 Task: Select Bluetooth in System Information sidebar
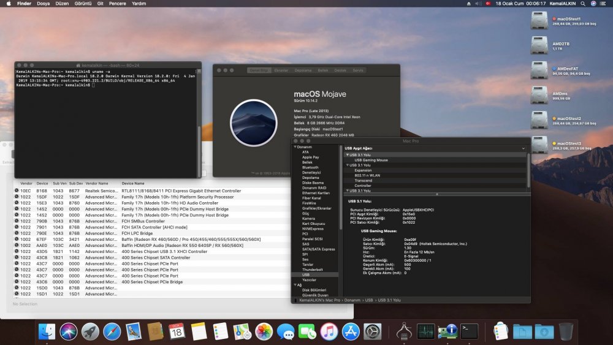point(310,167)
